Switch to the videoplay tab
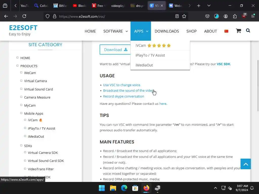Screen dimensions: 259x194 (x=117, y=6)
